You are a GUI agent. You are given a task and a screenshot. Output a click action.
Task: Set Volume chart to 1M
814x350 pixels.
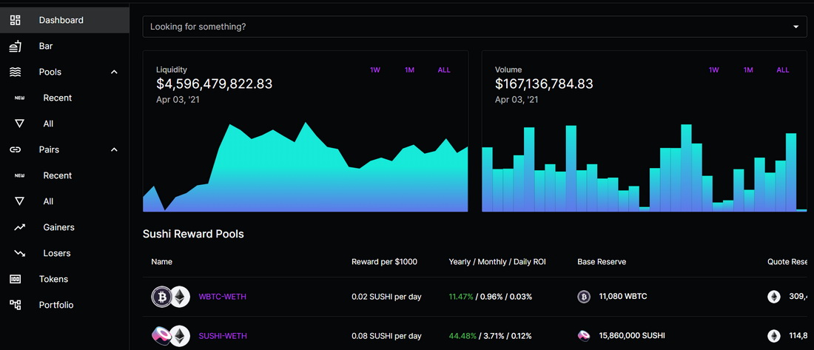tap(748, 70)
